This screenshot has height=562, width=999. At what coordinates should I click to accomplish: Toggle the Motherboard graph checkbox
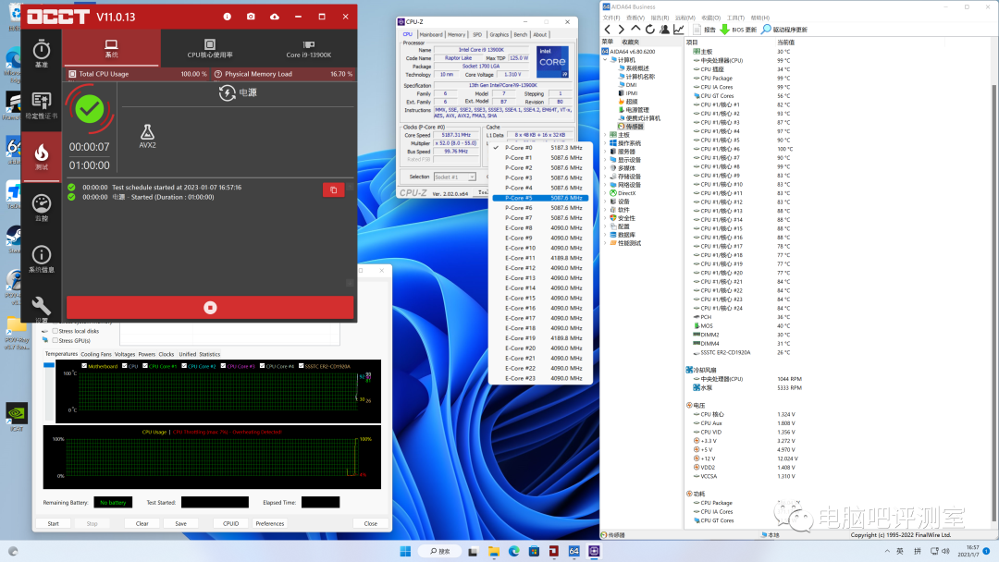tap(84, 366)
